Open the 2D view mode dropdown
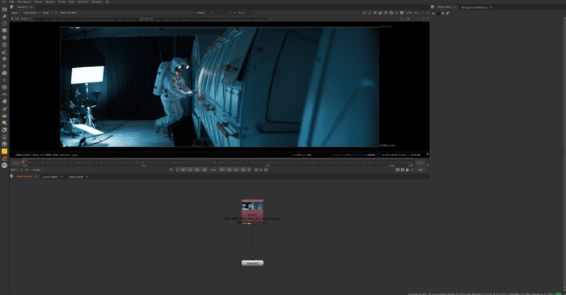566x295 pixels. [412, 19]
